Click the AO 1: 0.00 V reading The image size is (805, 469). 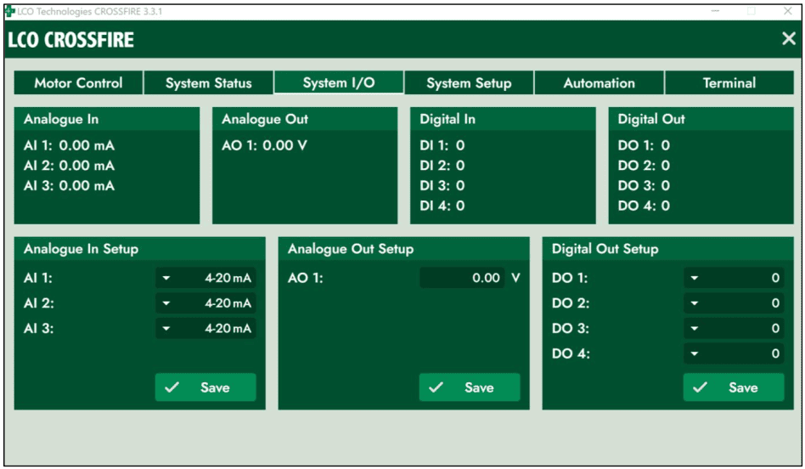[x=264, y=145]
